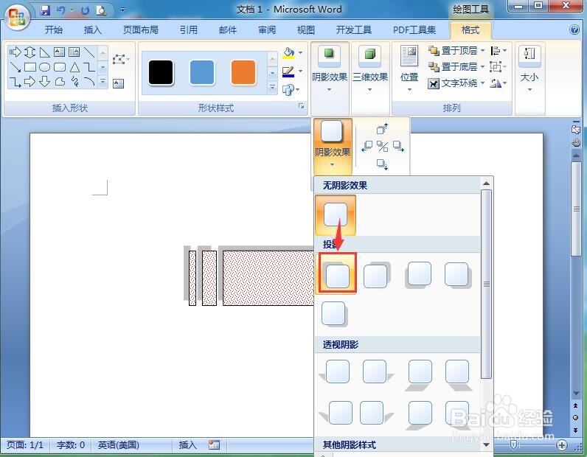Select the no shadow effect thumbnail
This screenshot has width=587, height=457.
pos(336,215)
